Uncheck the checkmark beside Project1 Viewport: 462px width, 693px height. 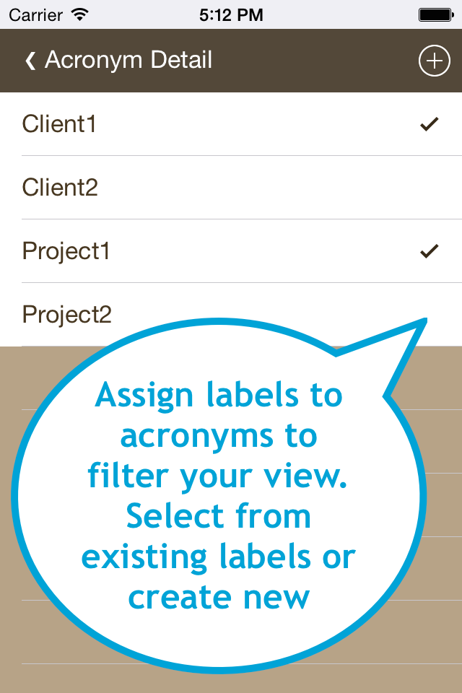[430, 251]
